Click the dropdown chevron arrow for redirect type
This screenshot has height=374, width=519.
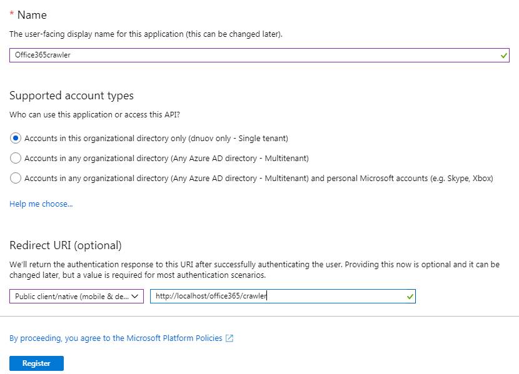coord(134,296)
